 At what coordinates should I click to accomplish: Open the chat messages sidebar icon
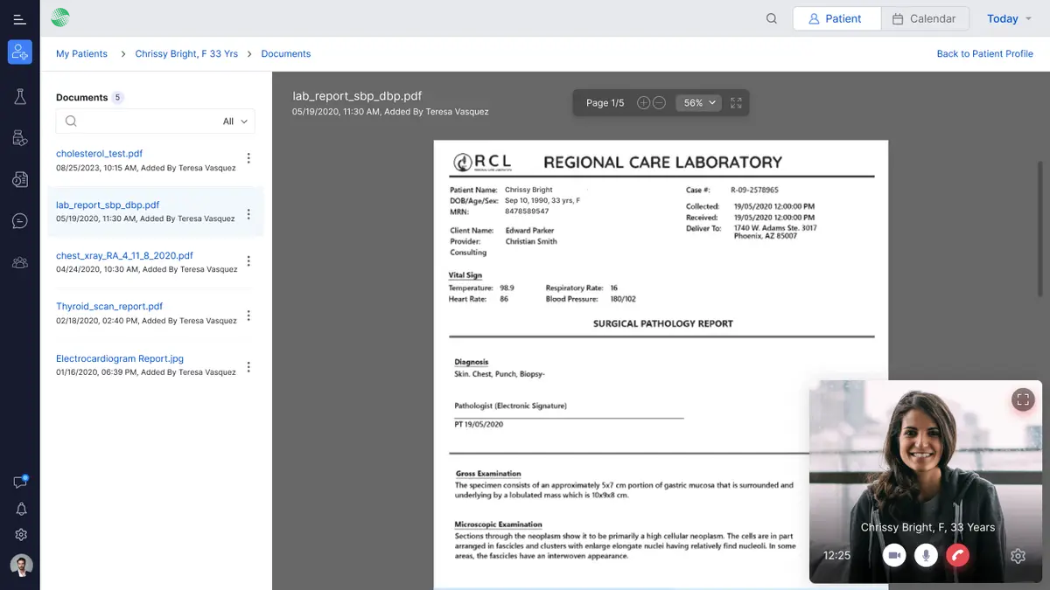click(x=20, y=221)
